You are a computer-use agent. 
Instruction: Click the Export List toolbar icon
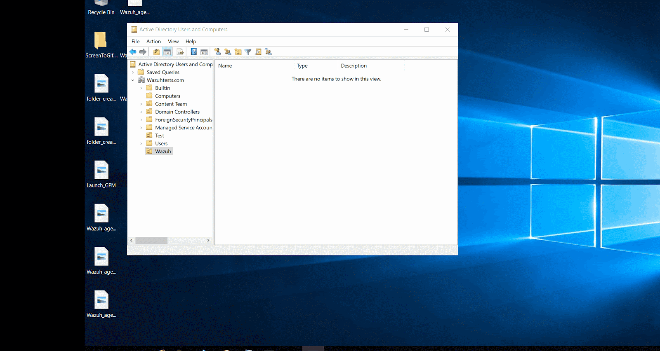180,52
